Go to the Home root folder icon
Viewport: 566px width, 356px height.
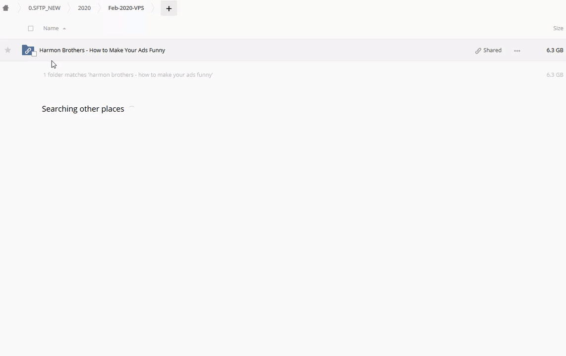[x=6, y=8]
